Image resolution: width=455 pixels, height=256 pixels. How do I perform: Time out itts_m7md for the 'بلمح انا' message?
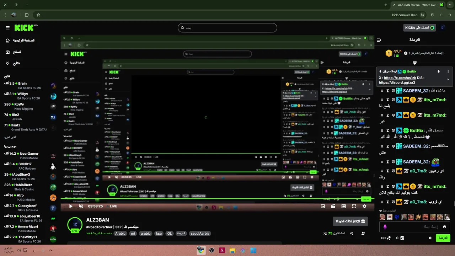coord(388,100)
